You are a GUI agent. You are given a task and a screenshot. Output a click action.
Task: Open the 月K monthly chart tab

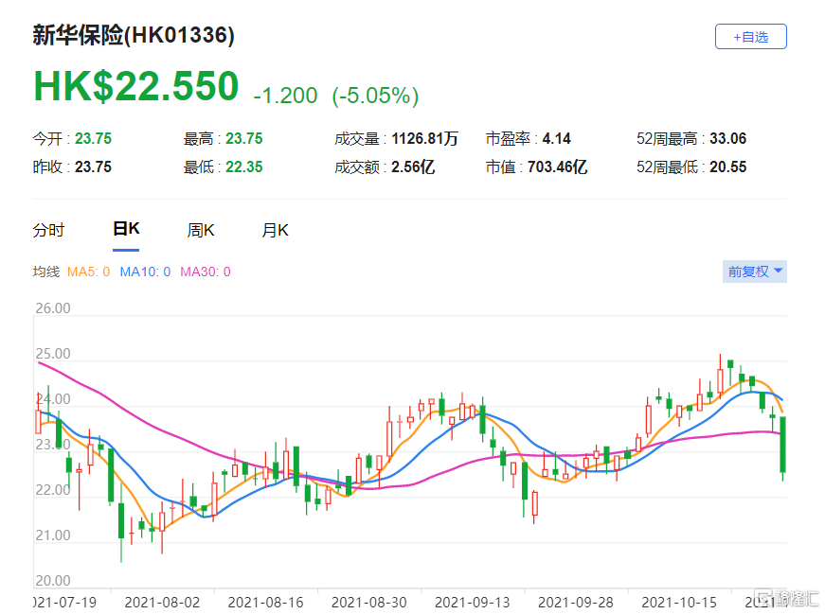(276, 230)
